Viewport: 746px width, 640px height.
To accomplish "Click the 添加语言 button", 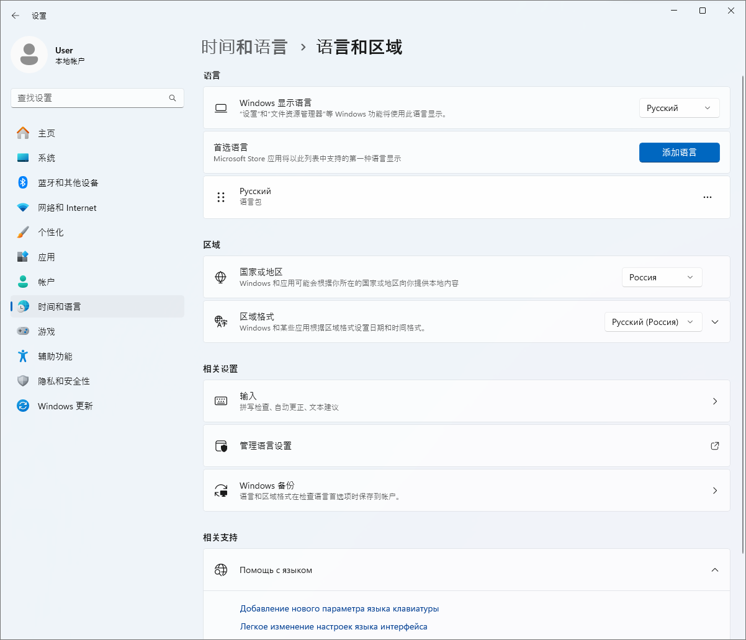I will tap(679, 153).
